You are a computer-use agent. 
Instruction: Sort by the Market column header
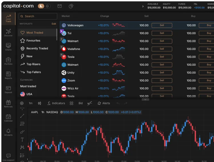66,16
